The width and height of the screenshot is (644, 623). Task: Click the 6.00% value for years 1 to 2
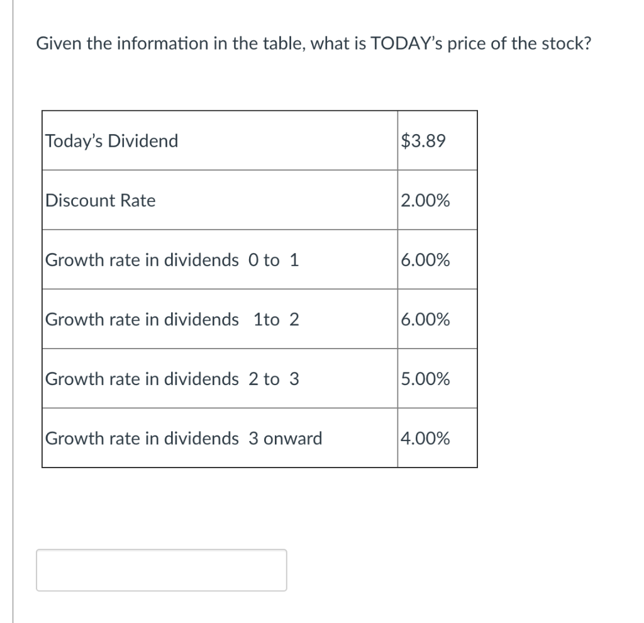point(425,319)
